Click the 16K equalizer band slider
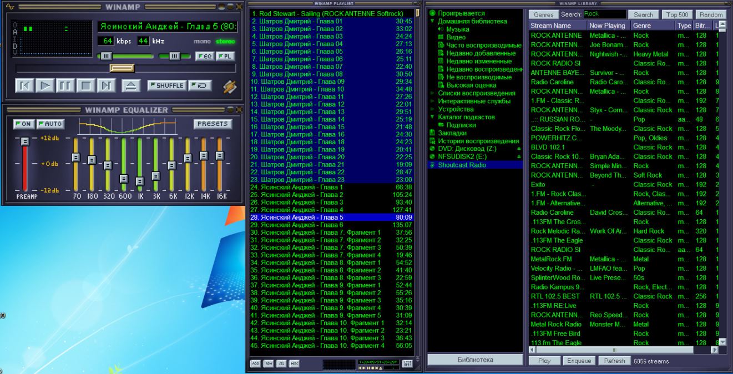The image size is (733, 374). (x=220, y=164)
